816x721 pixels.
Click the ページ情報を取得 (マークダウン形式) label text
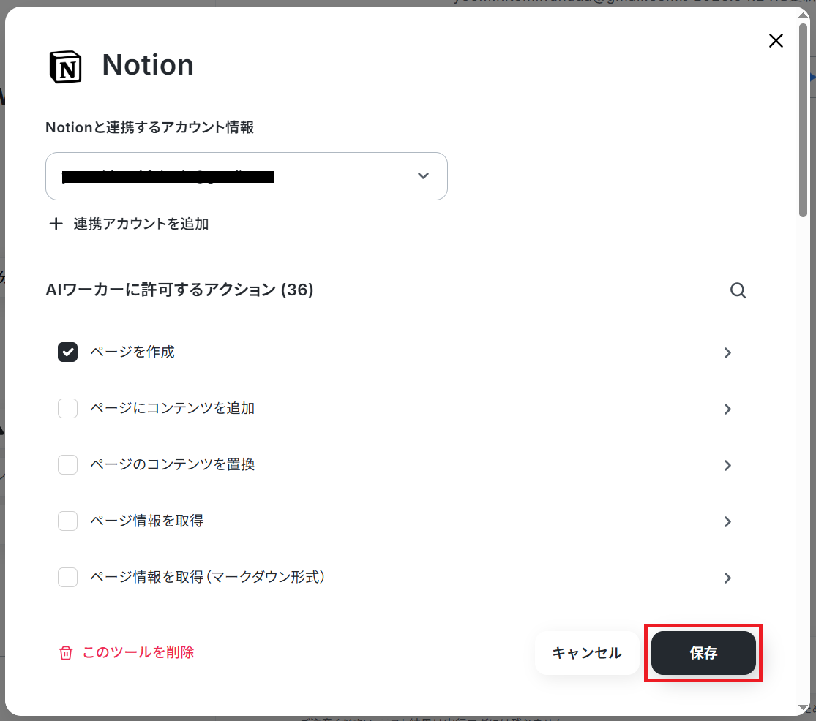(x=208, y=576)
